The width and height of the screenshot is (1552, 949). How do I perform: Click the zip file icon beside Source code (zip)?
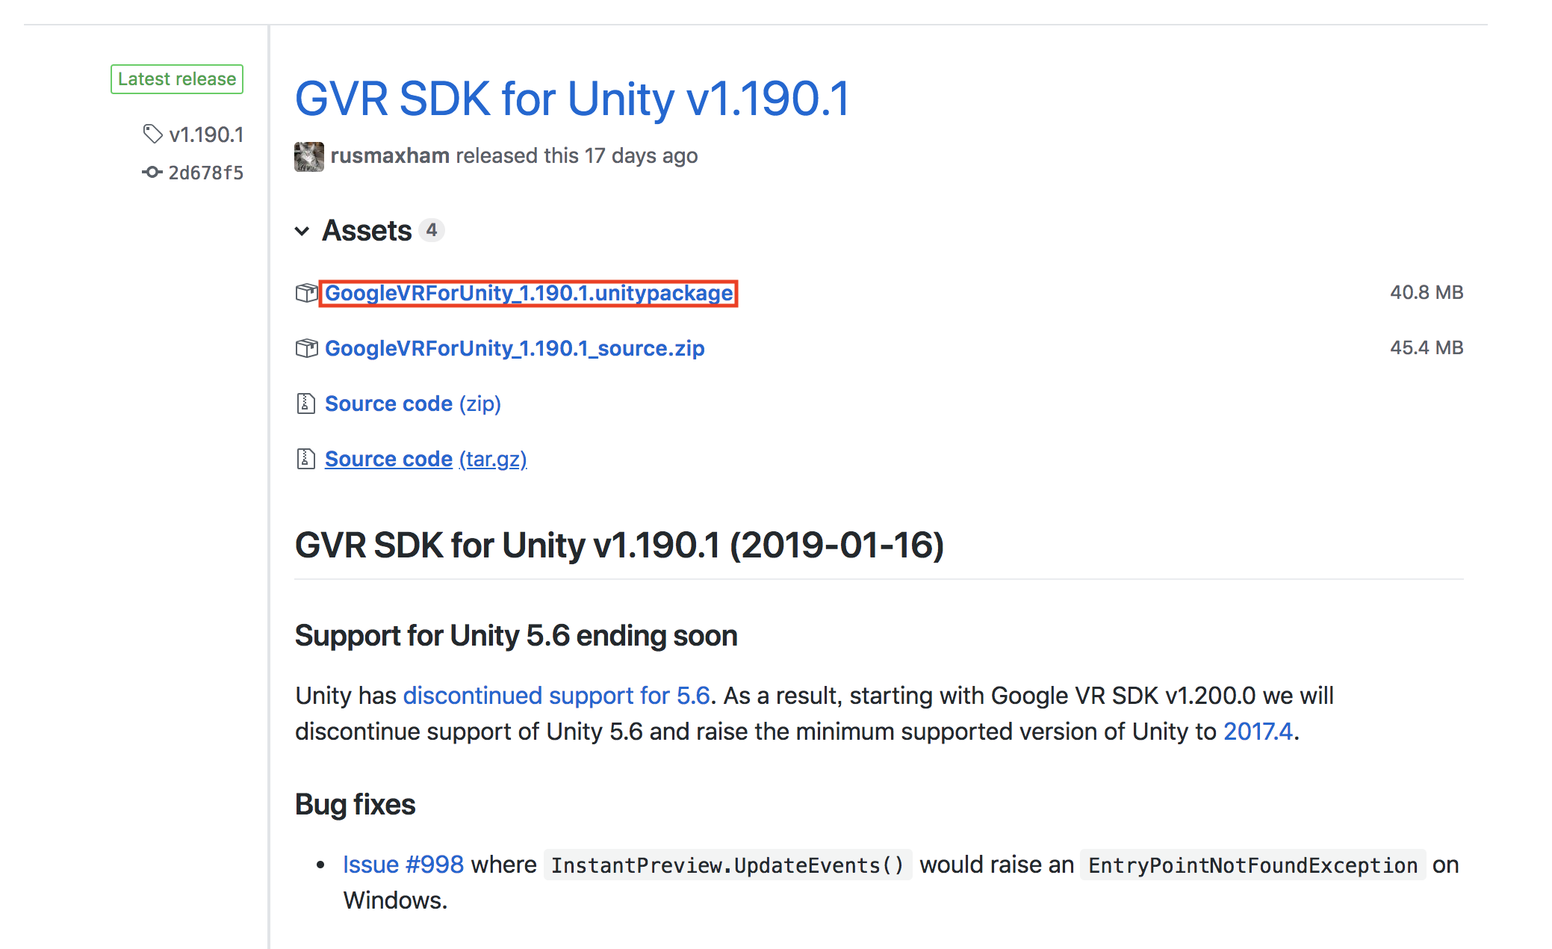pos(305,403)
